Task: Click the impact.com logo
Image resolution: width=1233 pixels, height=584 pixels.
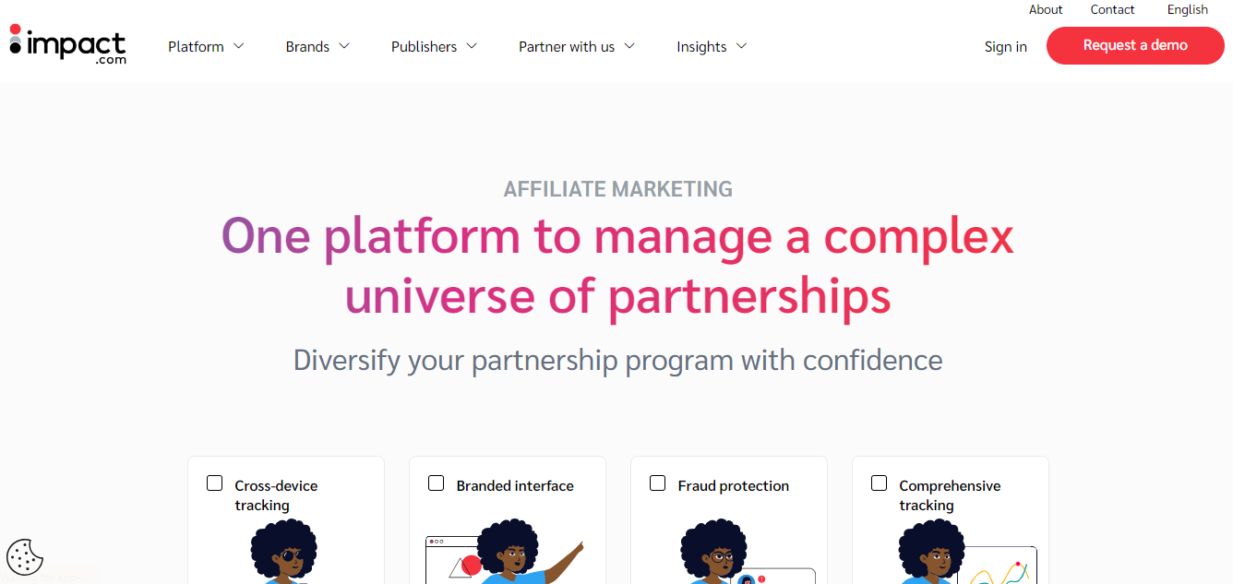Action: [x=67, y=44]
